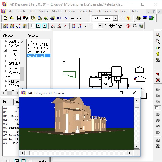Click the 3D preview vertical scrollbar thumb
162x162 pixels.
coord(137,105)
